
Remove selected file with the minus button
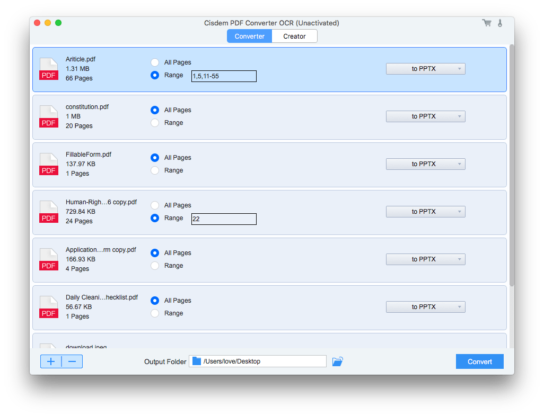pos(72,361)
